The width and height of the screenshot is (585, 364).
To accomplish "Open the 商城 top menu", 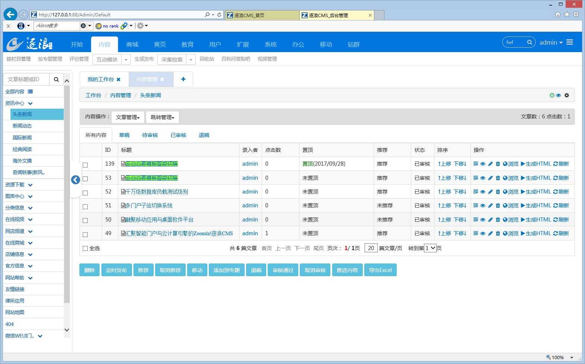I will coord(132,44).
